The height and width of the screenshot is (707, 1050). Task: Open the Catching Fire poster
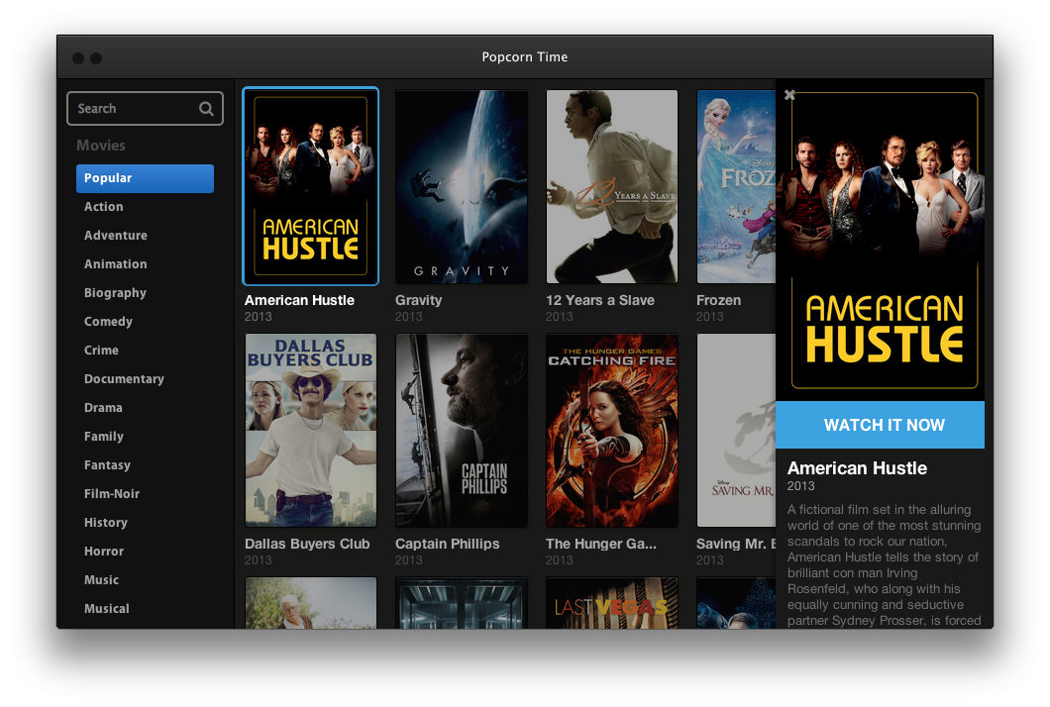click(x=612, y=431)
